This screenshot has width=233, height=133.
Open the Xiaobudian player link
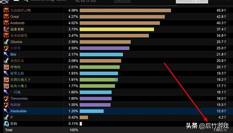point(19,111)
